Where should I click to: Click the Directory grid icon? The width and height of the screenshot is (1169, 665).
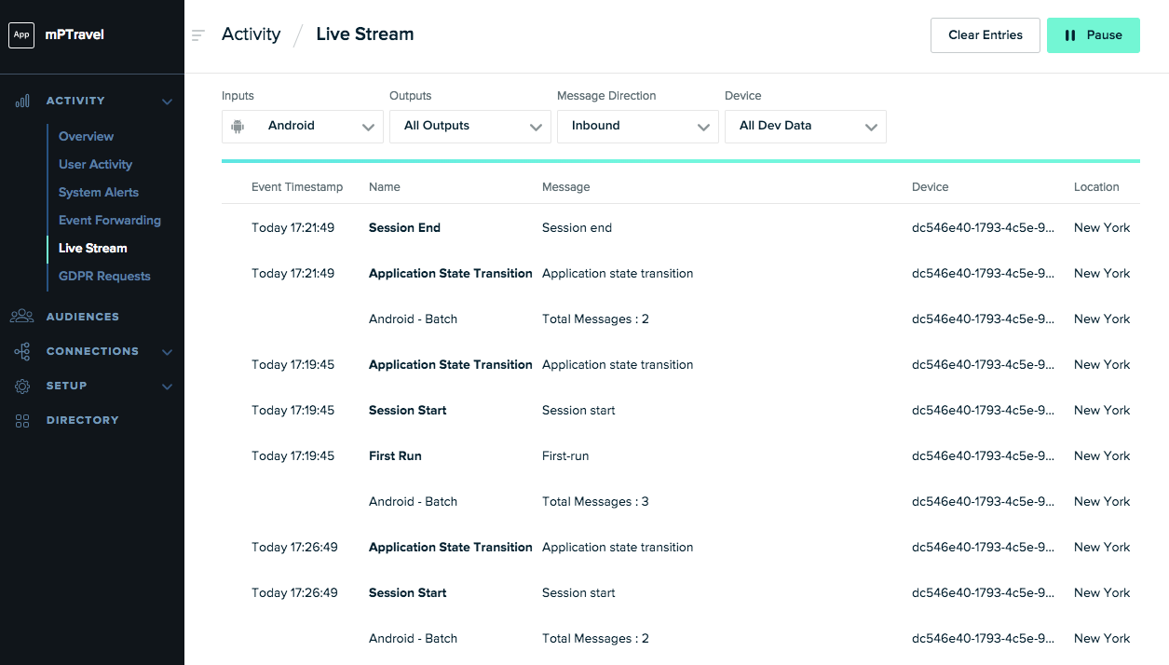click(x=22, y=420)
